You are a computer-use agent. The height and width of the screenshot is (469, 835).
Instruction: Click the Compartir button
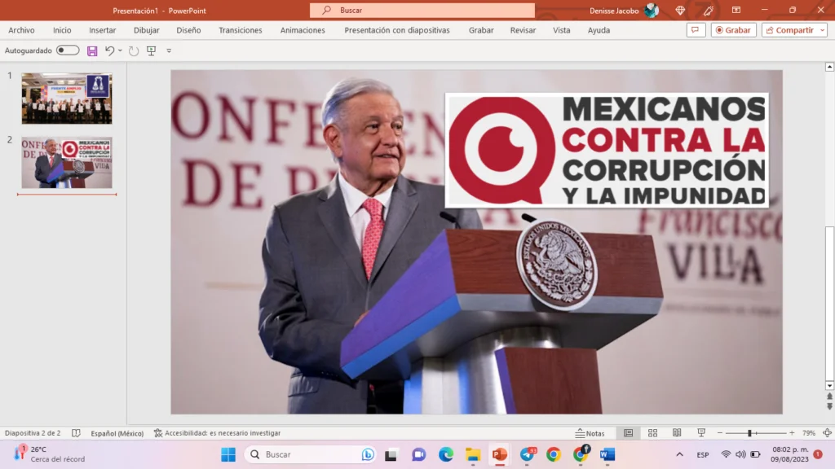789,30
